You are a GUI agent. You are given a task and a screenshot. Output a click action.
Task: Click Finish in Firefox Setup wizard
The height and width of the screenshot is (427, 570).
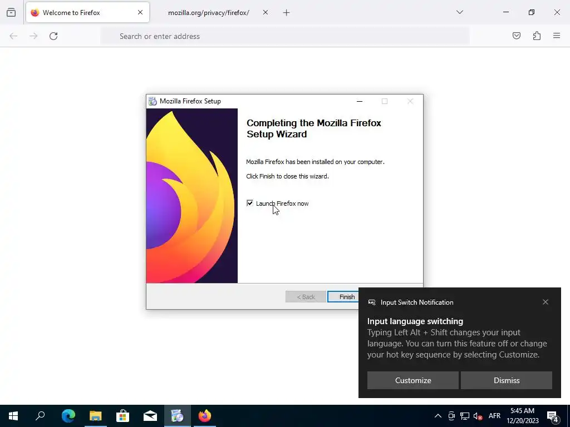[x=343, y=297]
